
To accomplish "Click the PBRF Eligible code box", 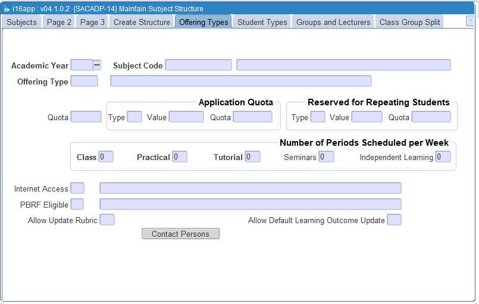I will [x=77, y=205].
